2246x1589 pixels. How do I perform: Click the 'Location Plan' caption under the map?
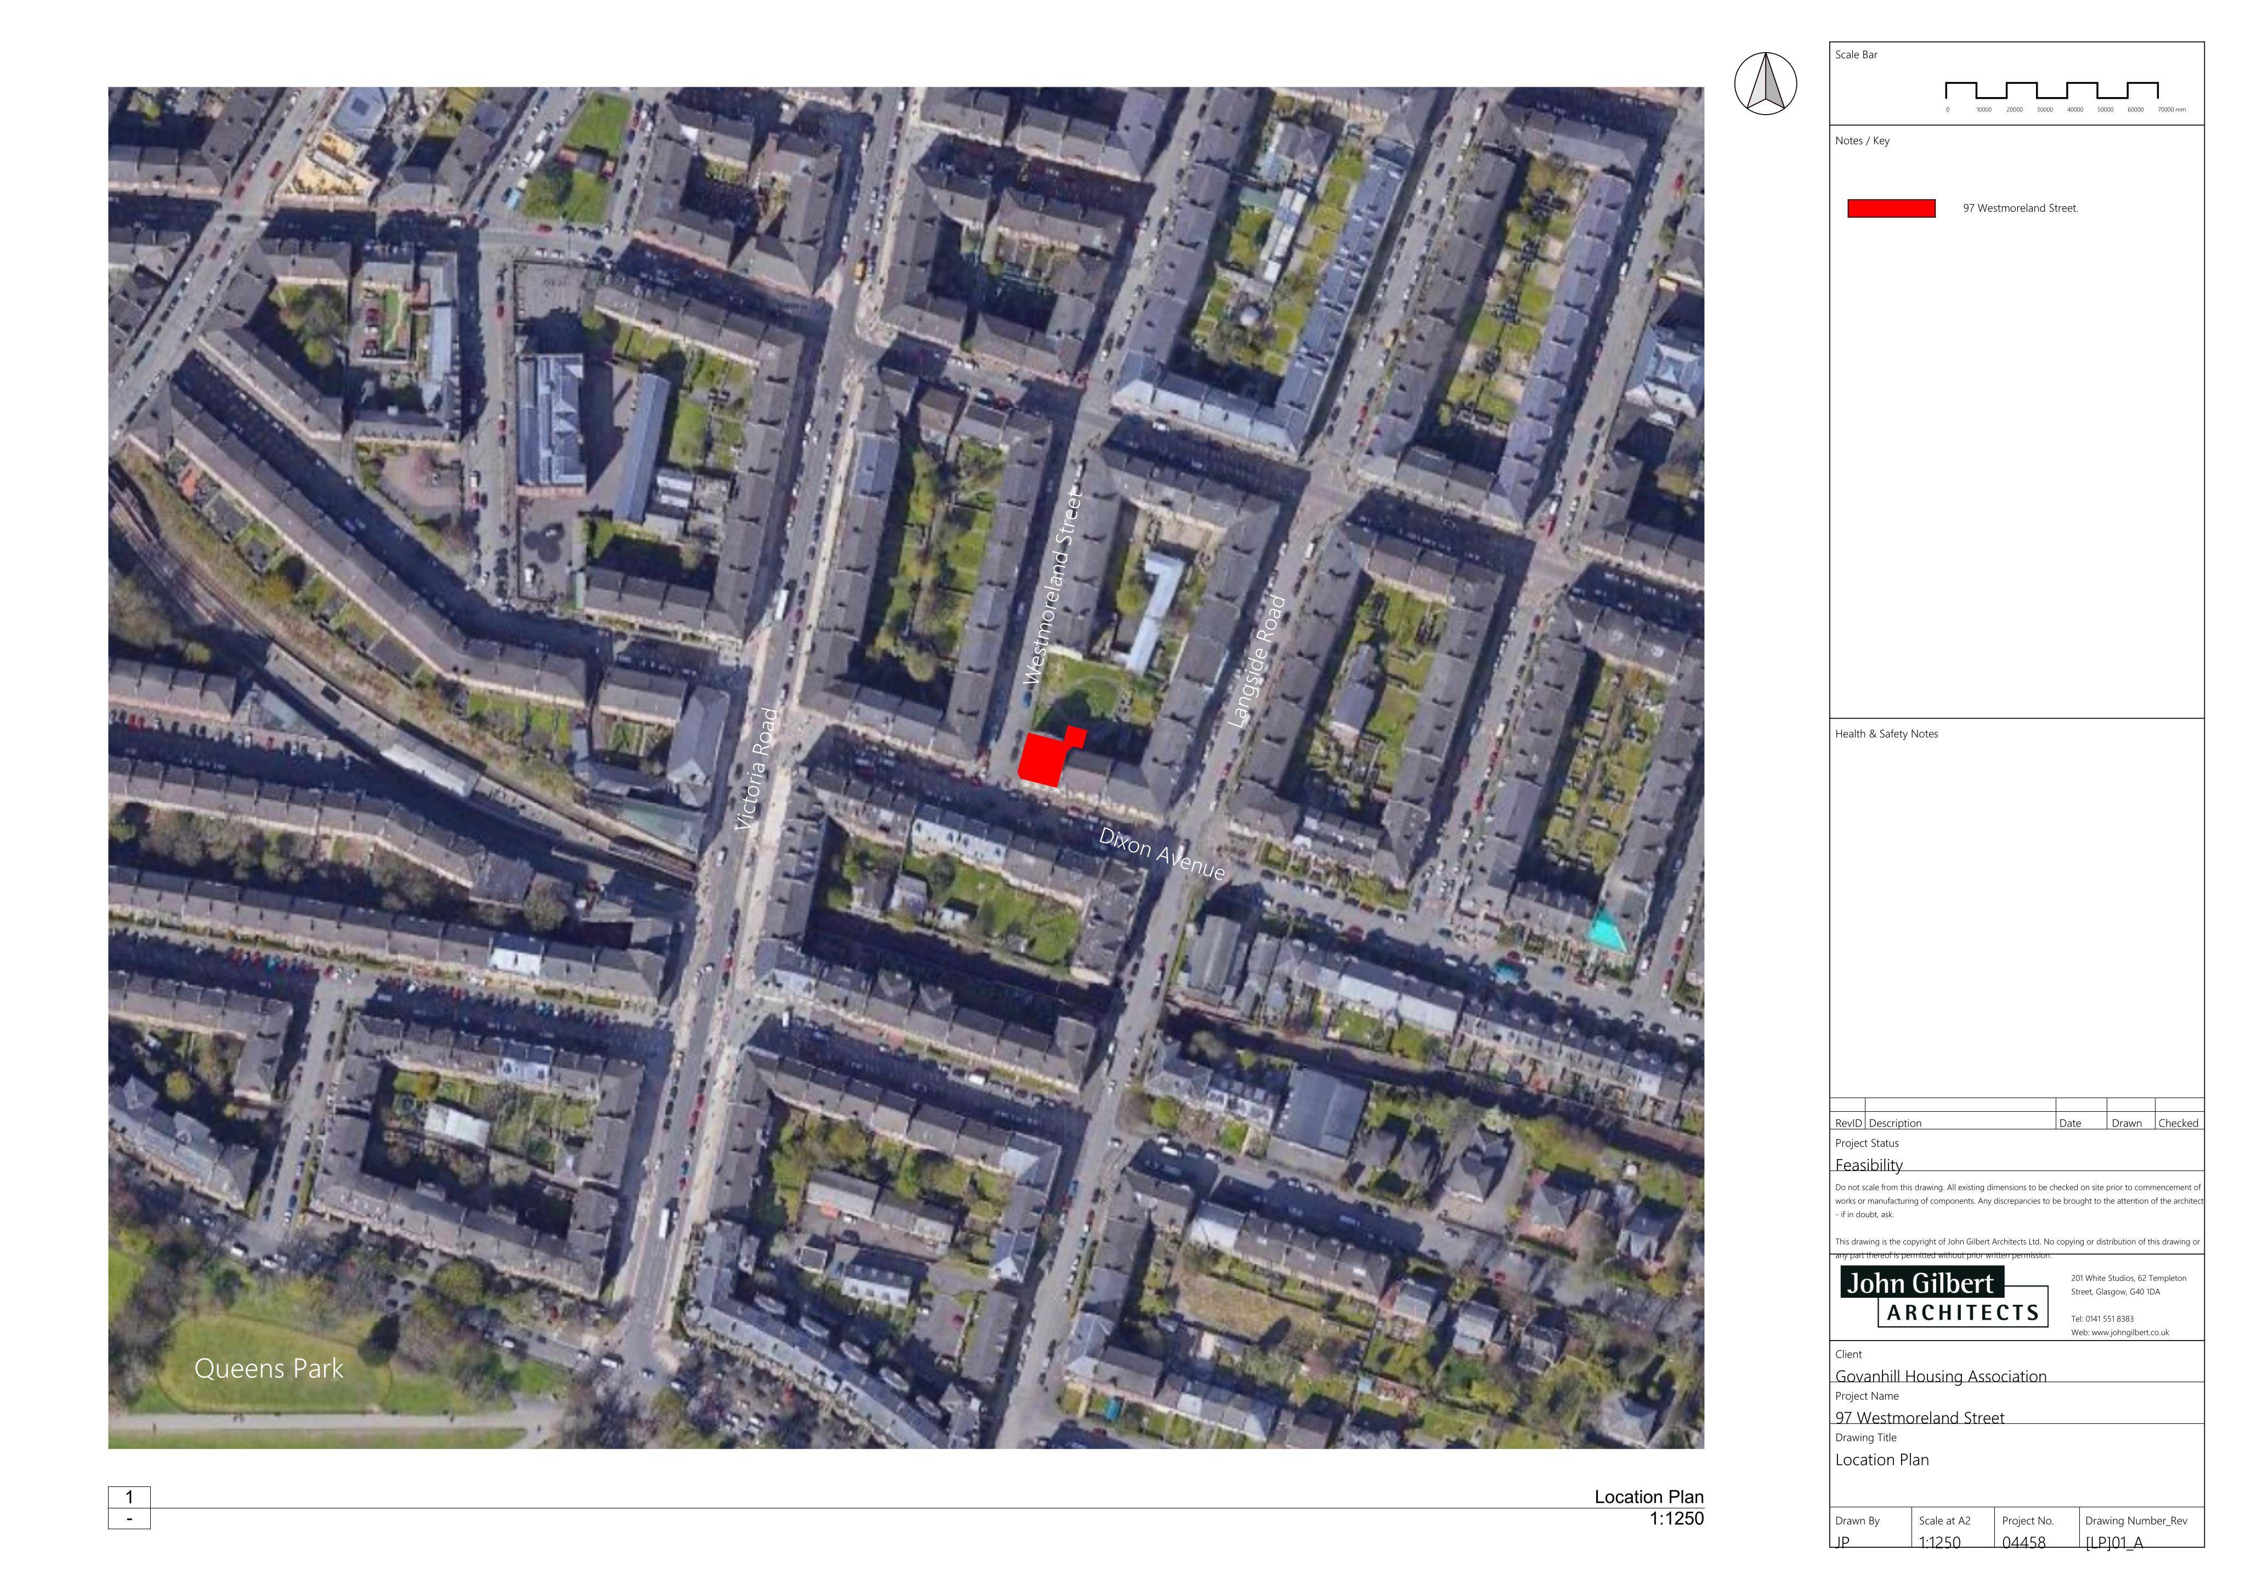tap(1649, 1497)
